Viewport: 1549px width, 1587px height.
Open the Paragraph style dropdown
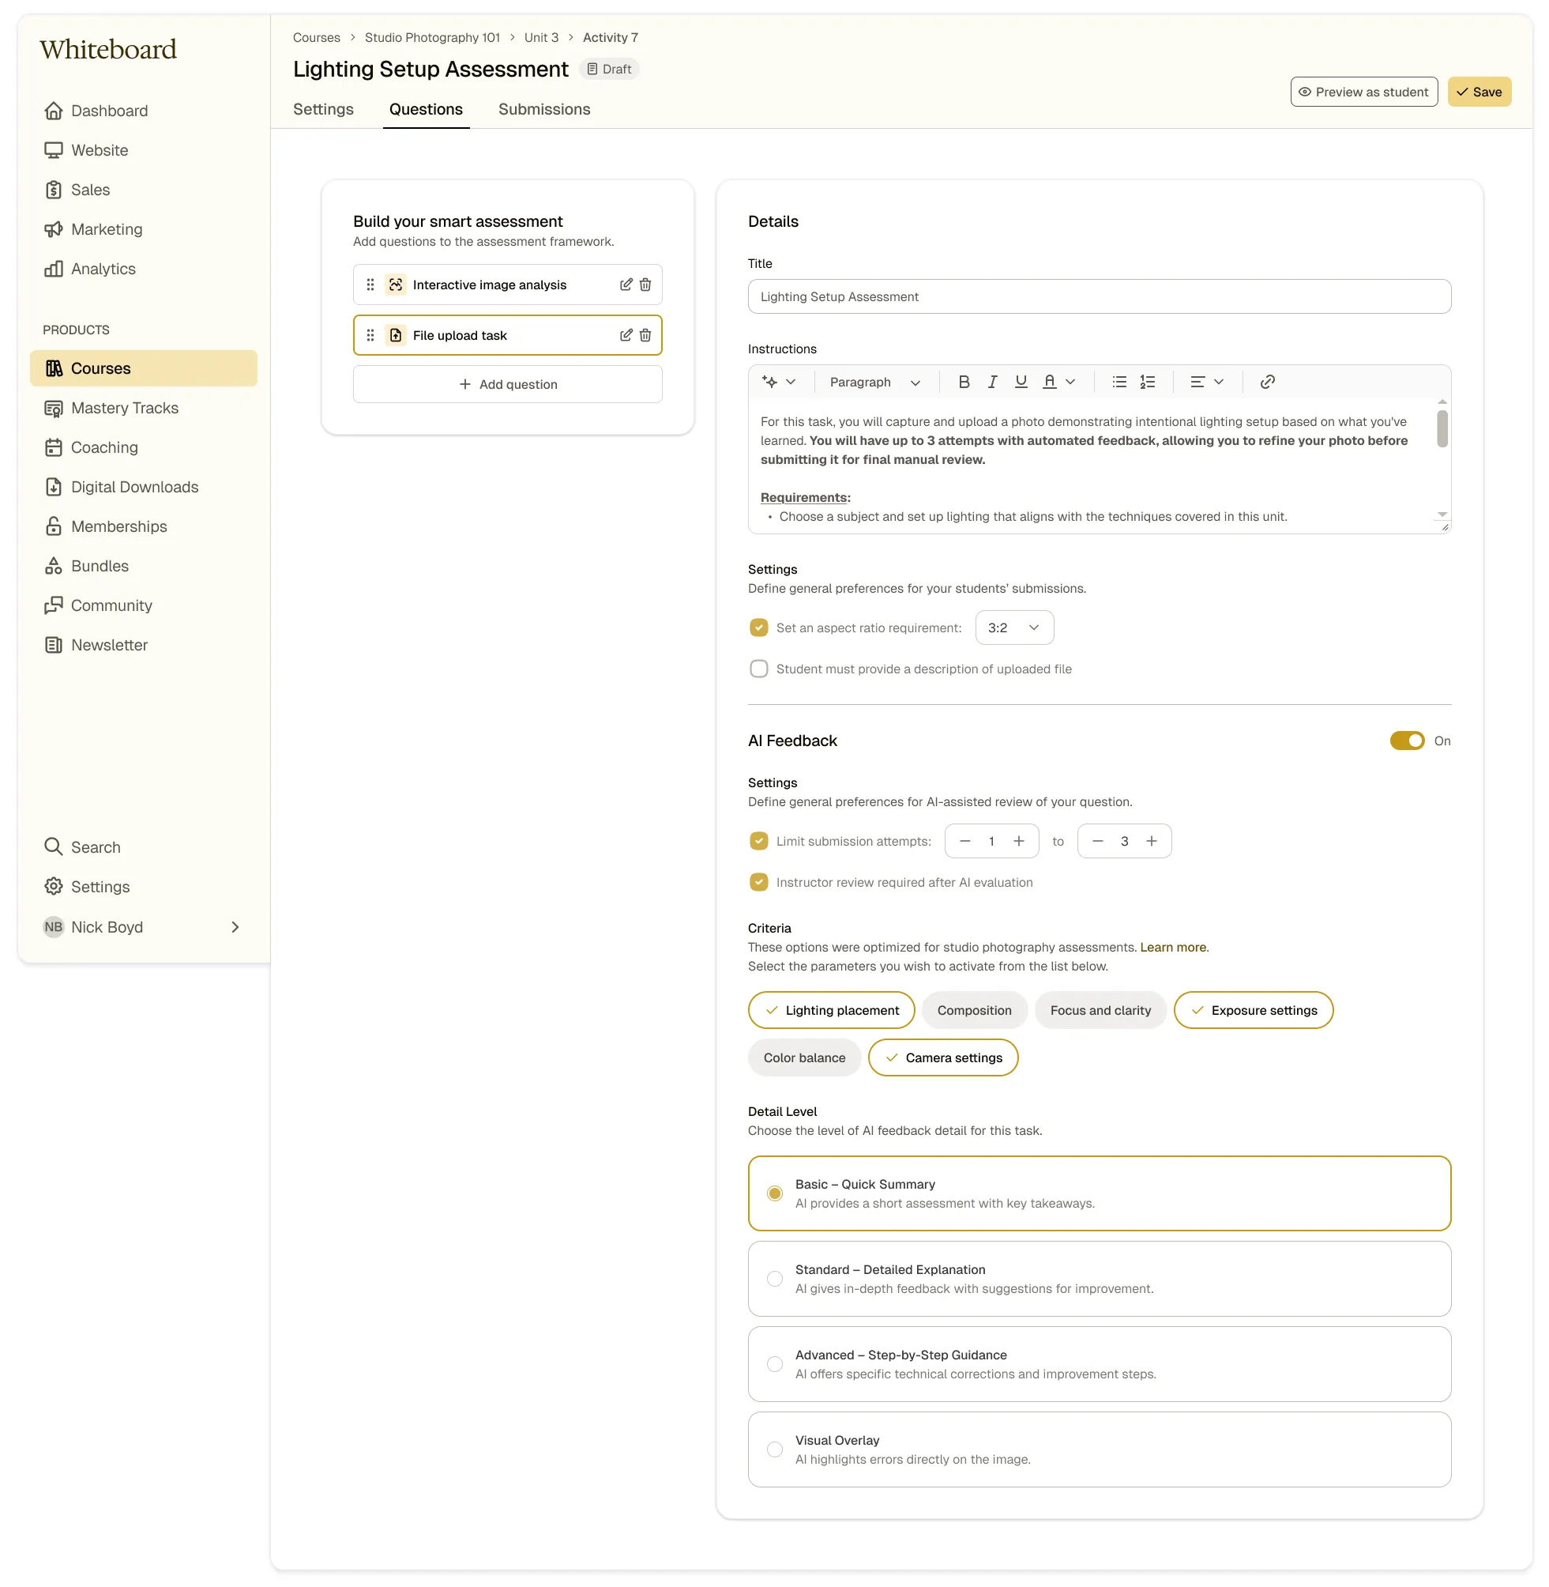click(x=874, y=382)
